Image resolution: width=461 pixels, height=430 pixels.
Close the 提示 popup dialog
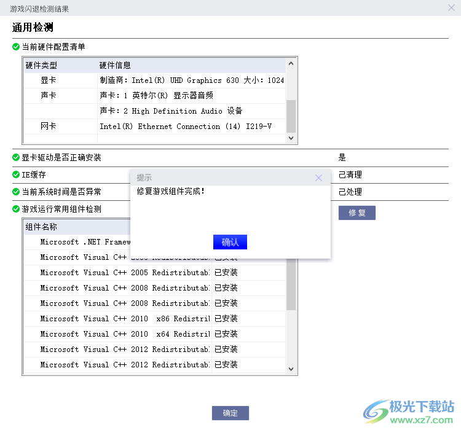[x=318, y=178]
